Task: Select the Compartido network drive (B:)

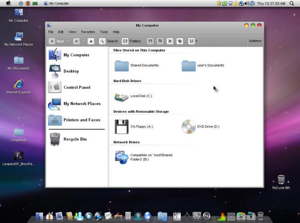Action: pyautogui.click(x=144, y=157)
